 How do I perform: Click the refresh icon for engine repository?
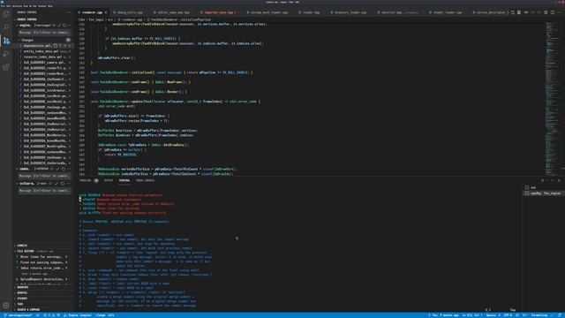click(x=64, y=26)
